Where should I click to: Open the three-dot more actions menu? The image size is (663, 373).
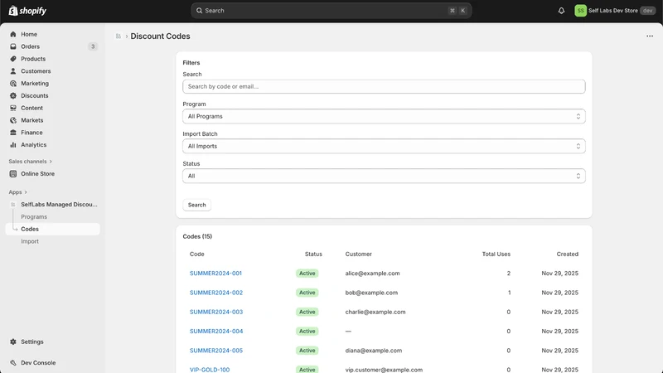[650, 36]
